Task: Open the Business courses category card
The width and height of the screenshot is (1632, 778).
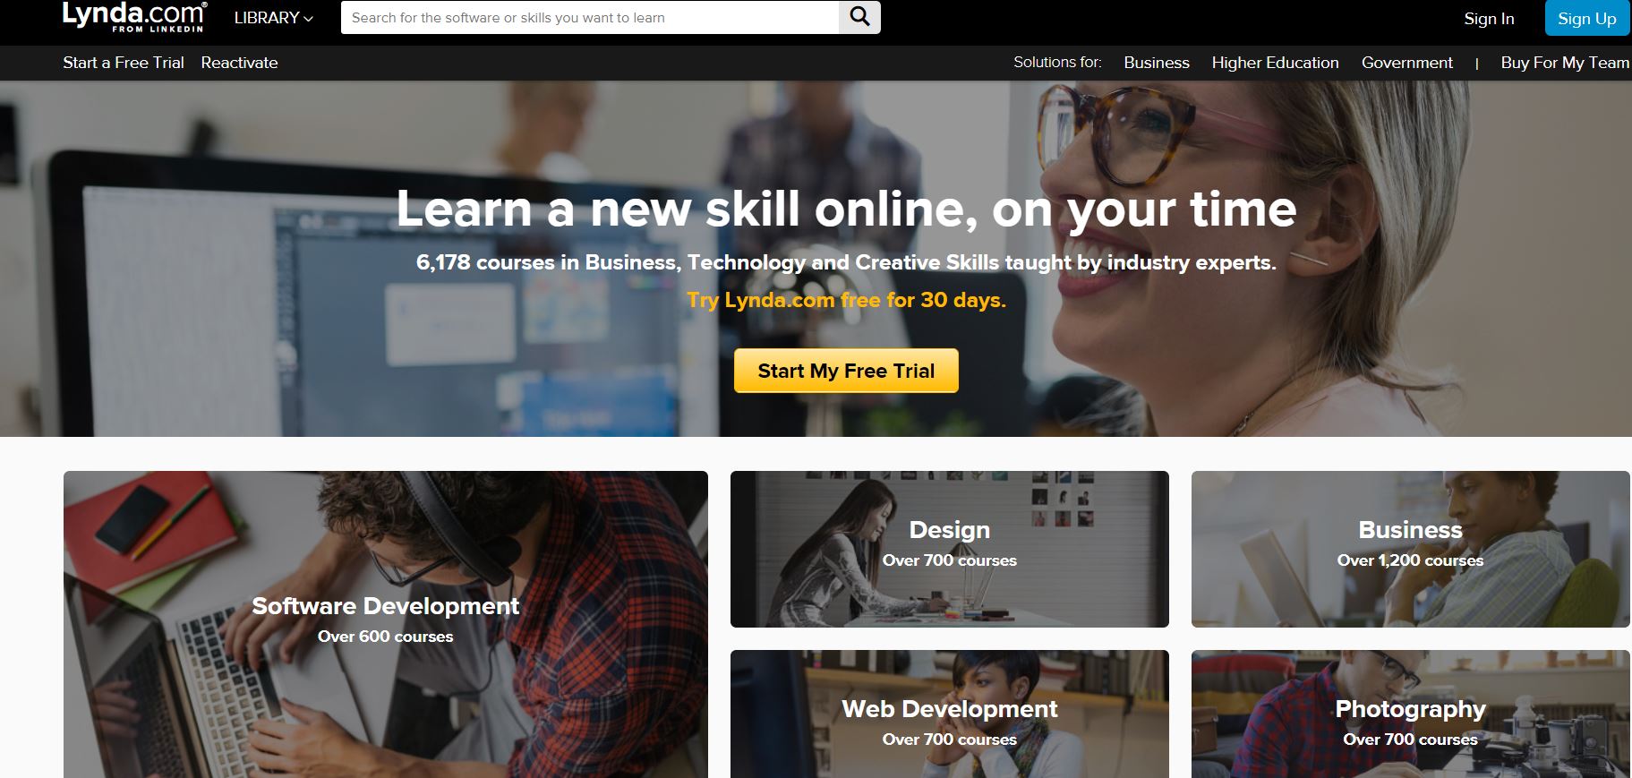Action: point(1410,549)
